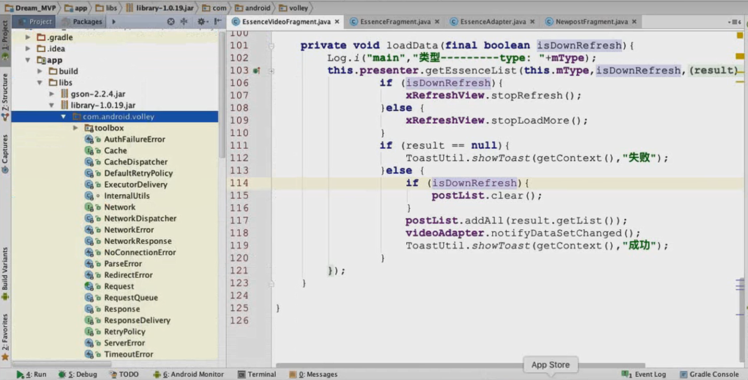The width and height of the screenshot is (748, 380).
Task: Expand the toolbox package
Action: coord(75,128)
